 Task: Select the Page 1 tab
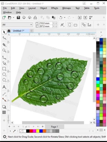(x=54, y=127)
